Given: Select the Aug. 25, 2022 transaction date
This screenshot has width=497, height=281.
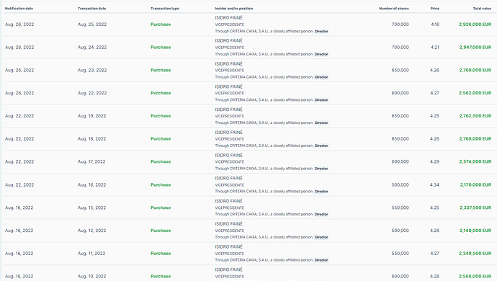Looking at the screenshot, I should coord(92,24).
